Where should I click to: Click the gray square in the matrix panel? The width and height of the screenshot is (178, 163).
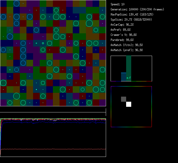point(124,99)
